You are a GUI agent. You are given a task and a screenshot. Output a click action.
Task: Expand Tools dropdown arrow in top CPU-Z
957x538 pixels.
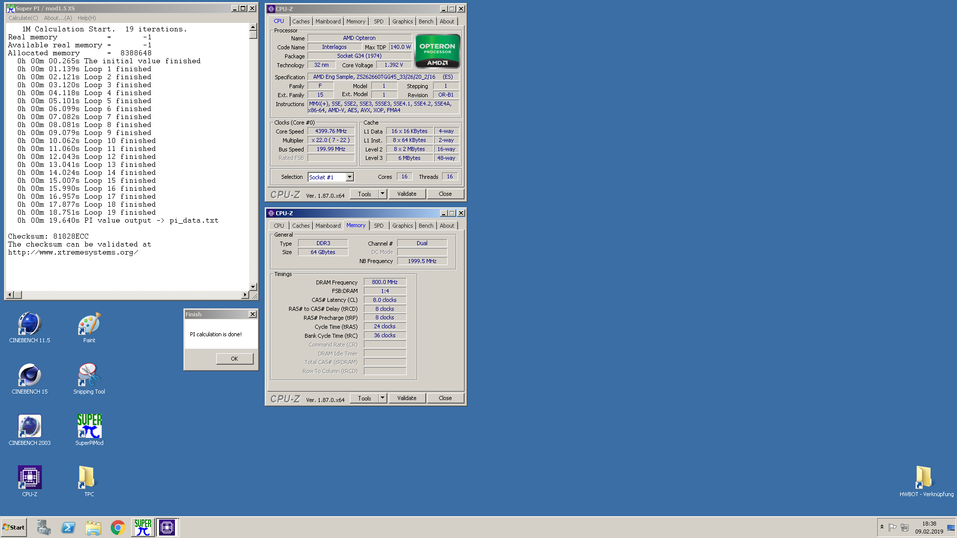pyautogui.click(x=383, y=194)
